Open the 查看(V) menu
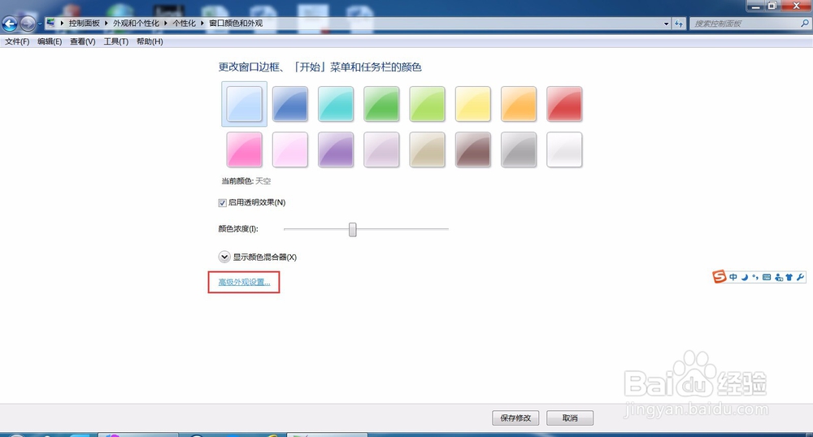The height and width of the screenshot is (437, 813). 83,41
